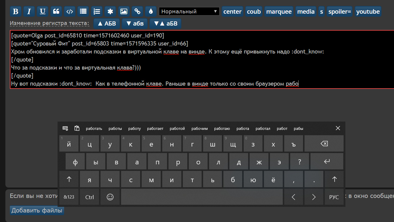This screenshot has width=394, height=222.
Task: Apply bold formatting with the B button
Action: coord(16,12)
